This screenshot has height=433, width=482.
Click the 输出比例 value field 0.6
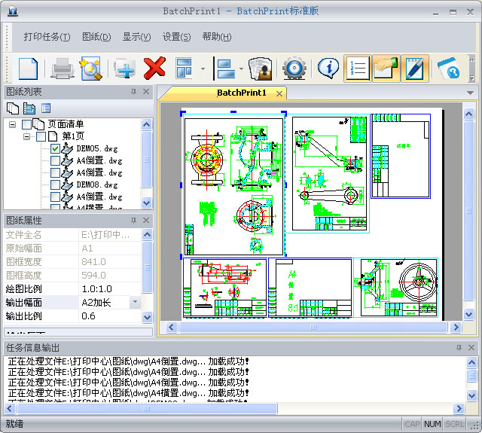tap(109, 316)
